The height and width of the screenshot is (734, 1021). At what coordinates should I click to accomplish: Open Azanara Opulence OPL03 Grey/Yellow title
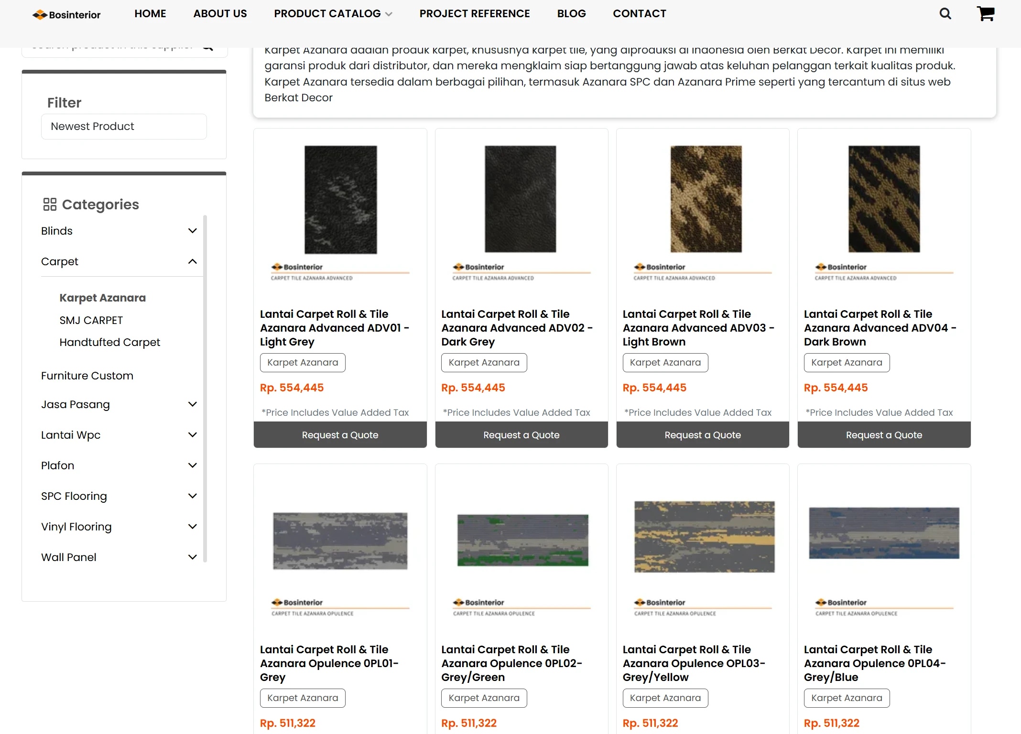pyautogui.click(x=694, y=663)
